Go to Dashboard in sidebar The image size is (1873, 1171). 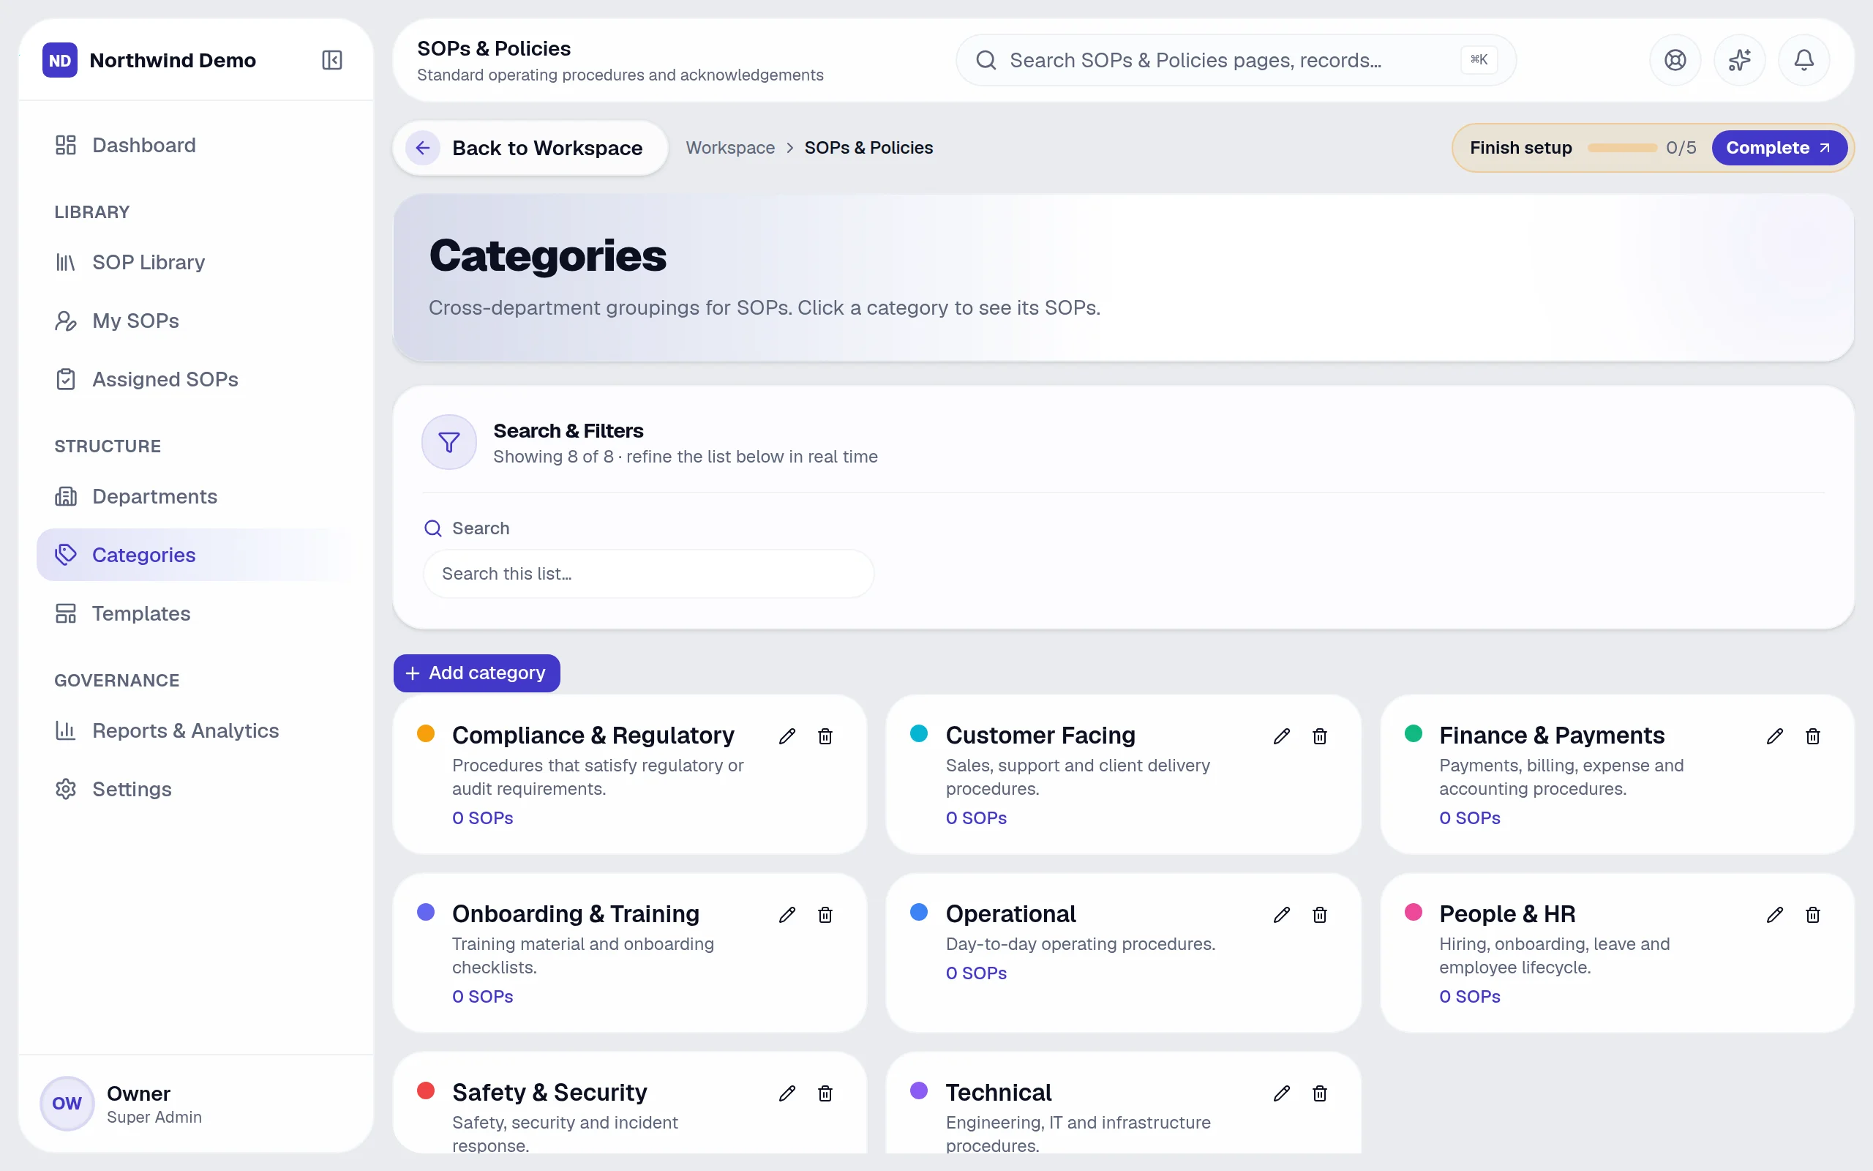pyautogui.click(x=196, y=145)
